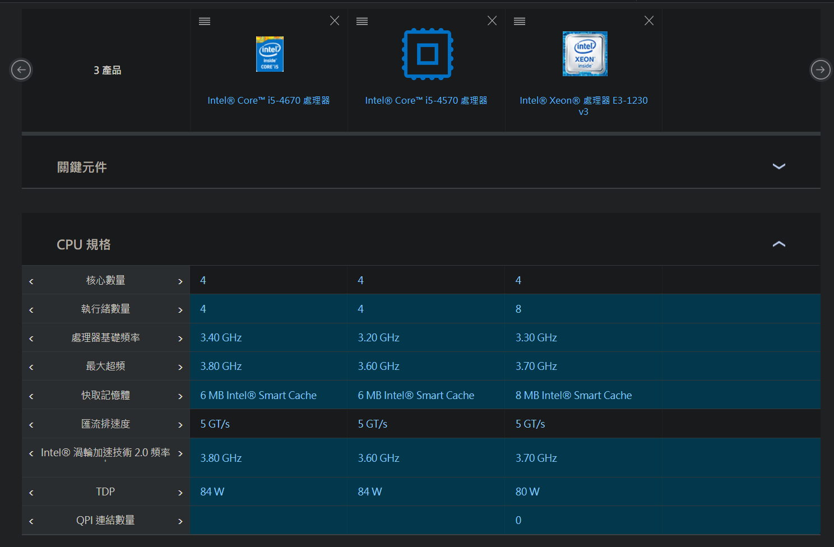Remove Core i5-4570 from comparison

(492, 21)
